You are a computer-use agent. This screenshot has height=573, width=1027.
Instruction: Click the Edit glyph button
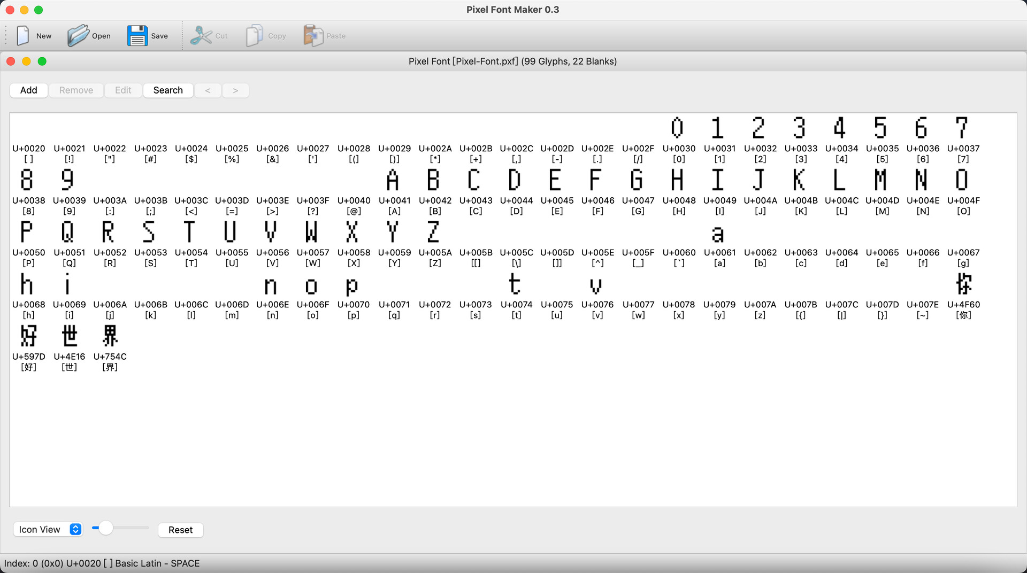tap(122, 90)
